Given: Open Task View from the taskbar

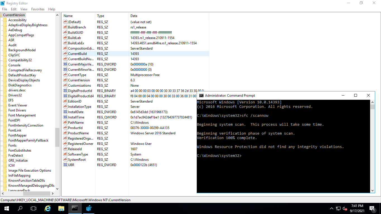Looking at the screenshot, I should (x=33, y=208).
